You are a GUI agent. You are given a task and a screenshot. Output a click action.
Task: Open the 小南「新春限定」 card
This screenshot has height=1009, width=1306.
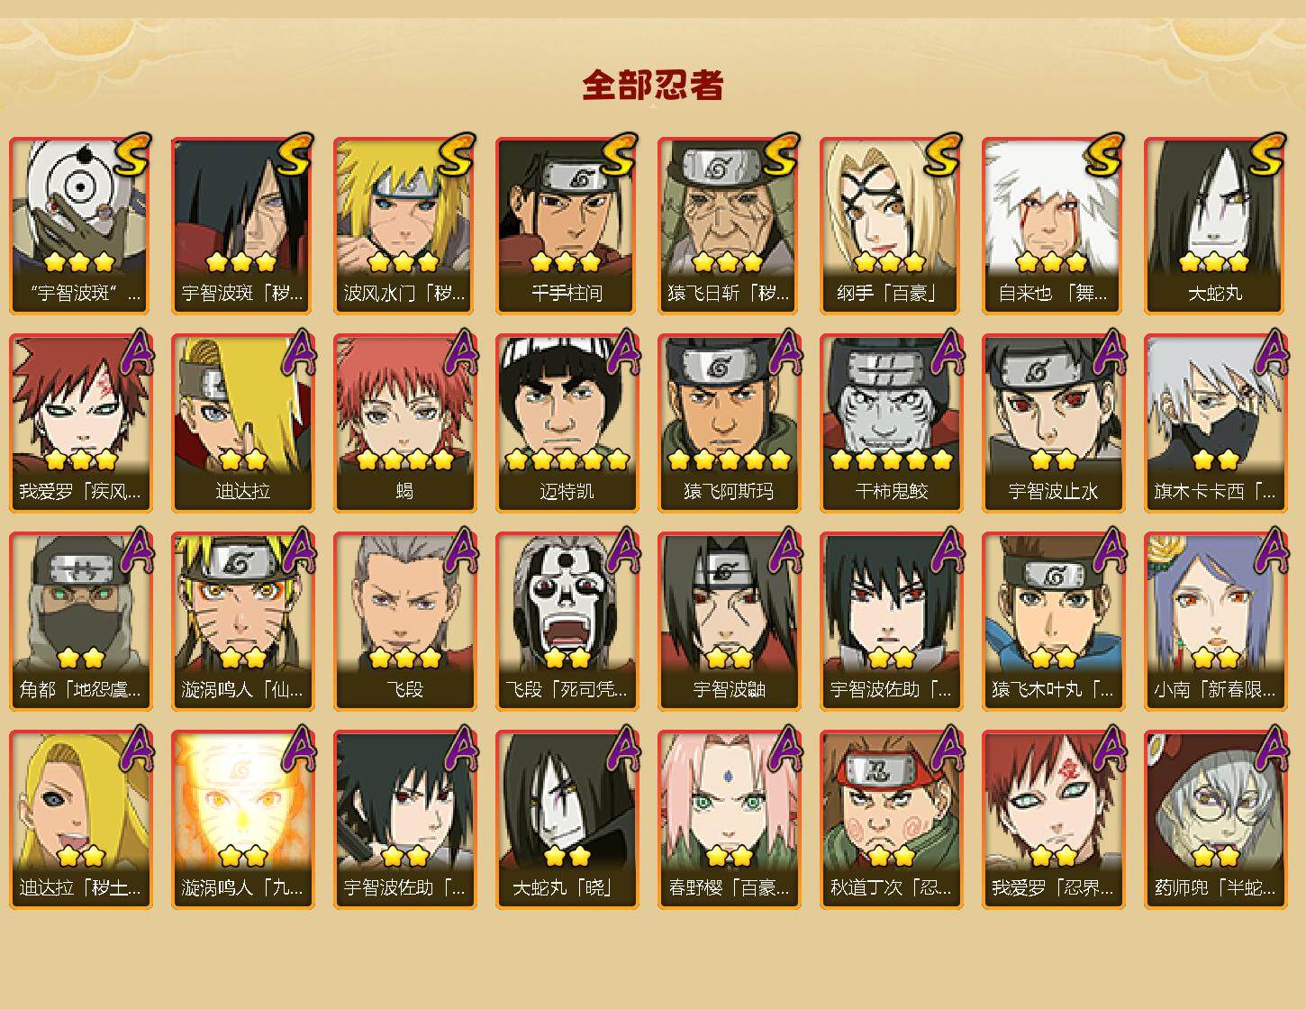(x=1215, y=622)
